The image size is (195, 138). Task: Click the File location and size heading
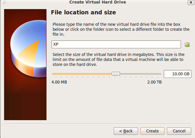83,13
